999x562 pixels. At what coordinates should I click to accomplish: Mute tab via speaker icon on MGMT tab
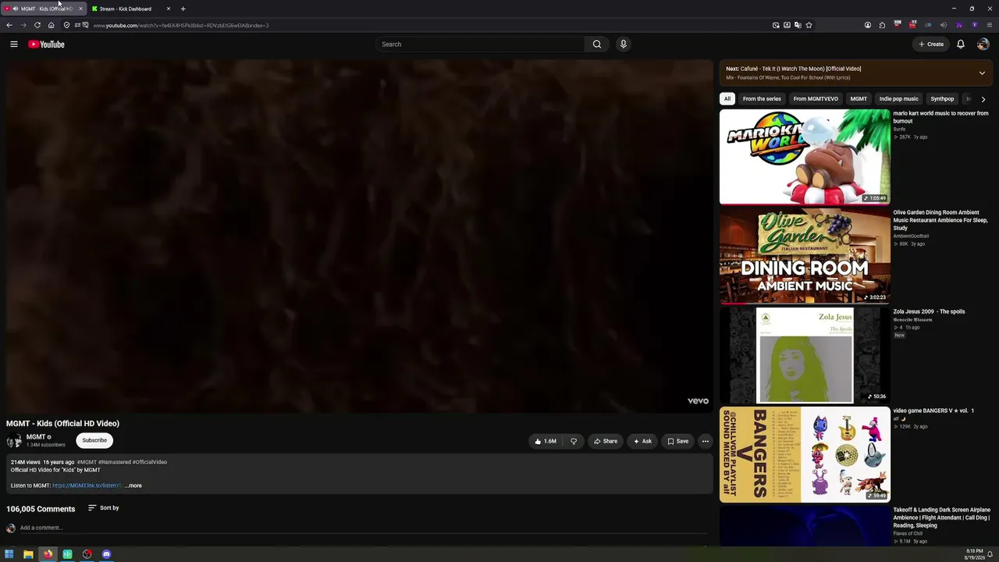point(16,9)
